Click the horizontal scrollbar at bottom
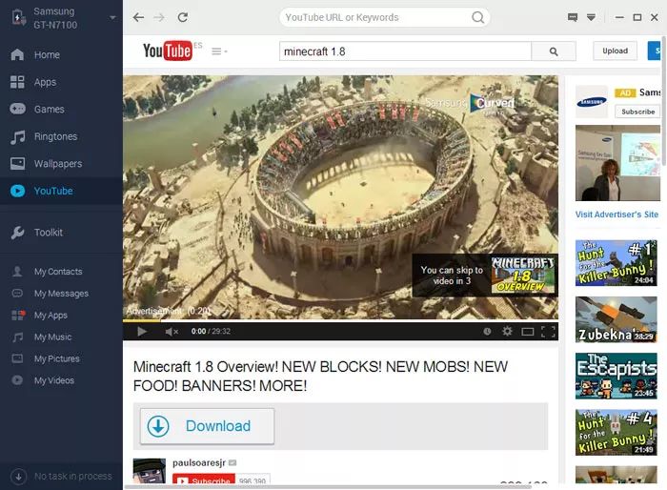The height and width of the screenshot is (490, 667). coord(328,486)
